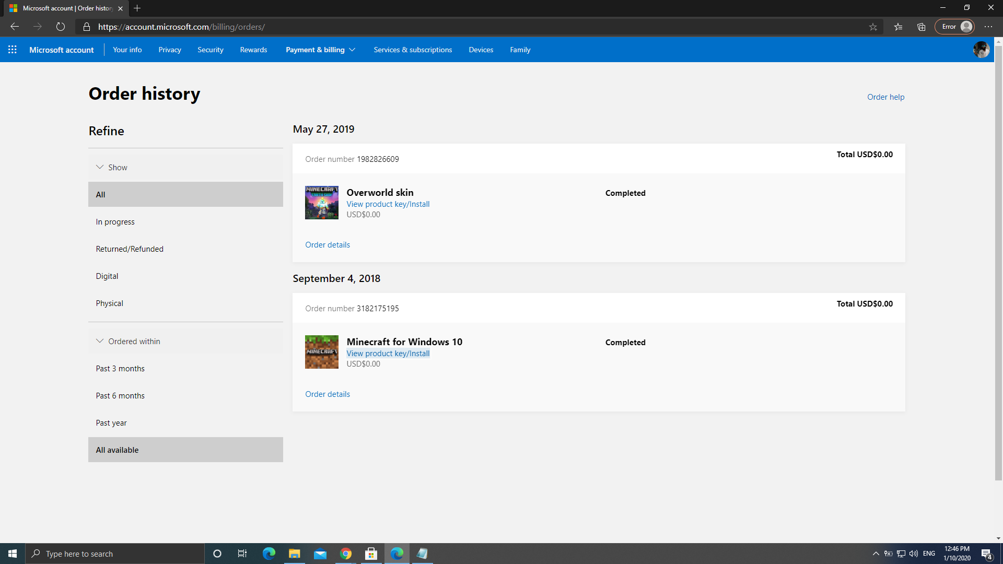
Task: Open the browser Settings and more menu
Action: (988, 27)
